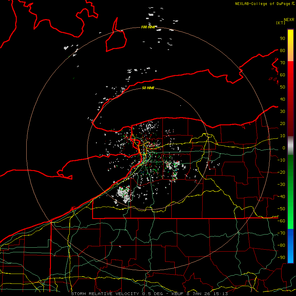Click the -40 label on velocity scale

point(281,197)
